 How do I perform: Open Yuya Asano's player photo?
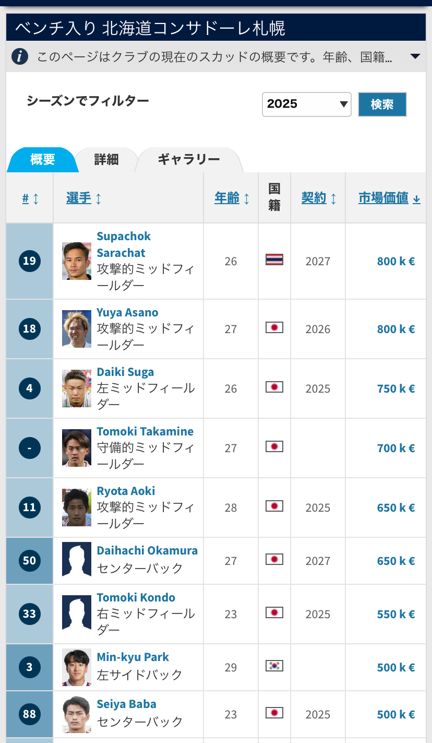77,328
